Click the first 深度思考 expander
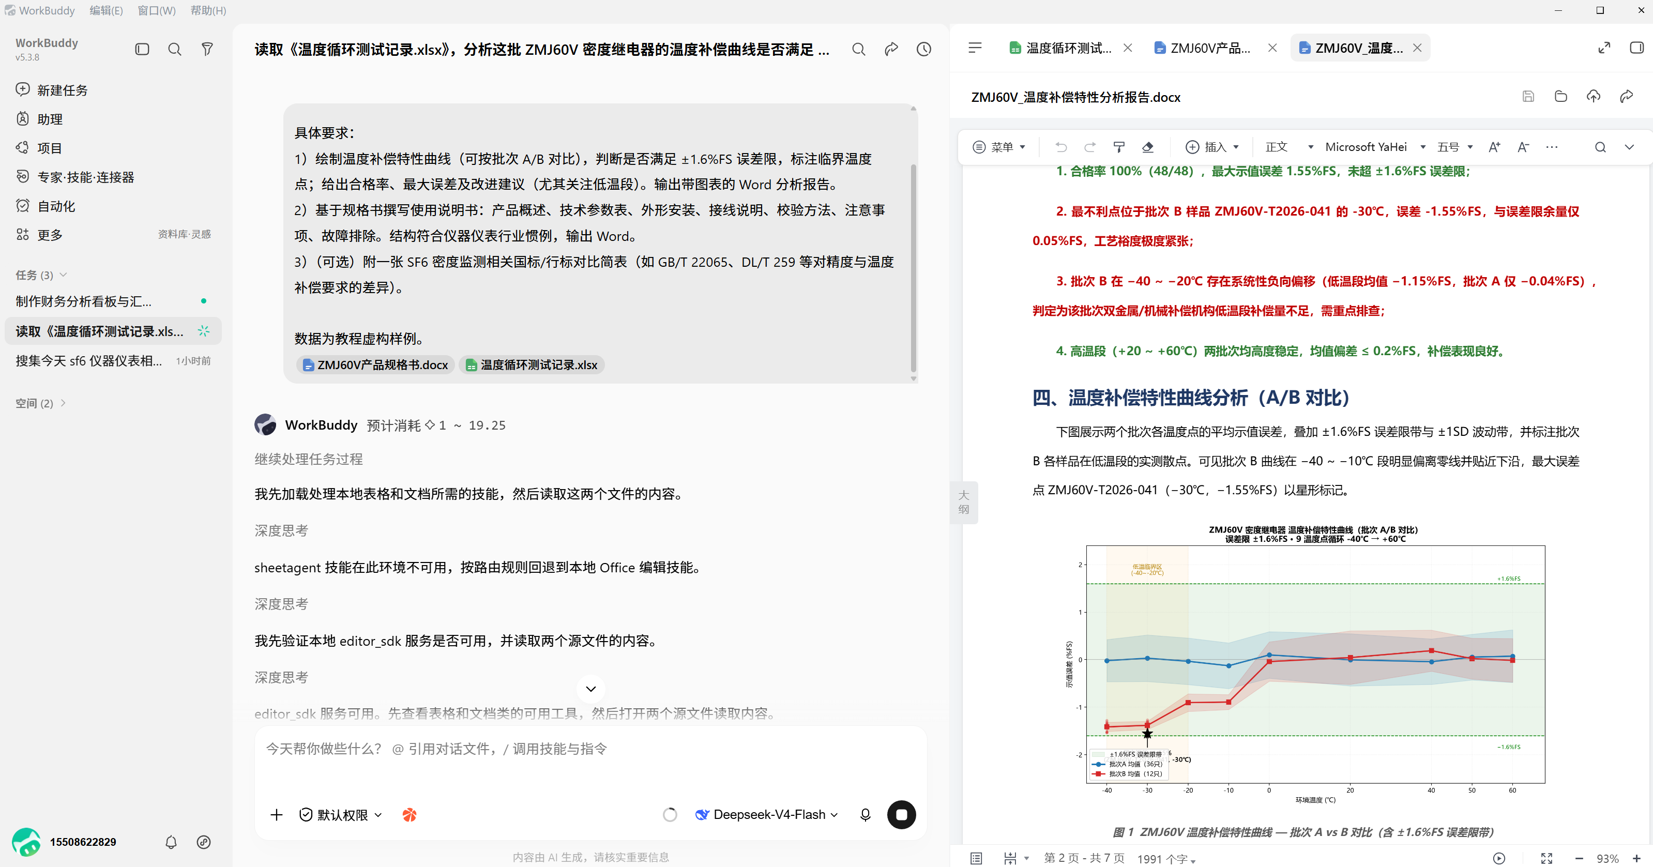 (x=281, y=530)
